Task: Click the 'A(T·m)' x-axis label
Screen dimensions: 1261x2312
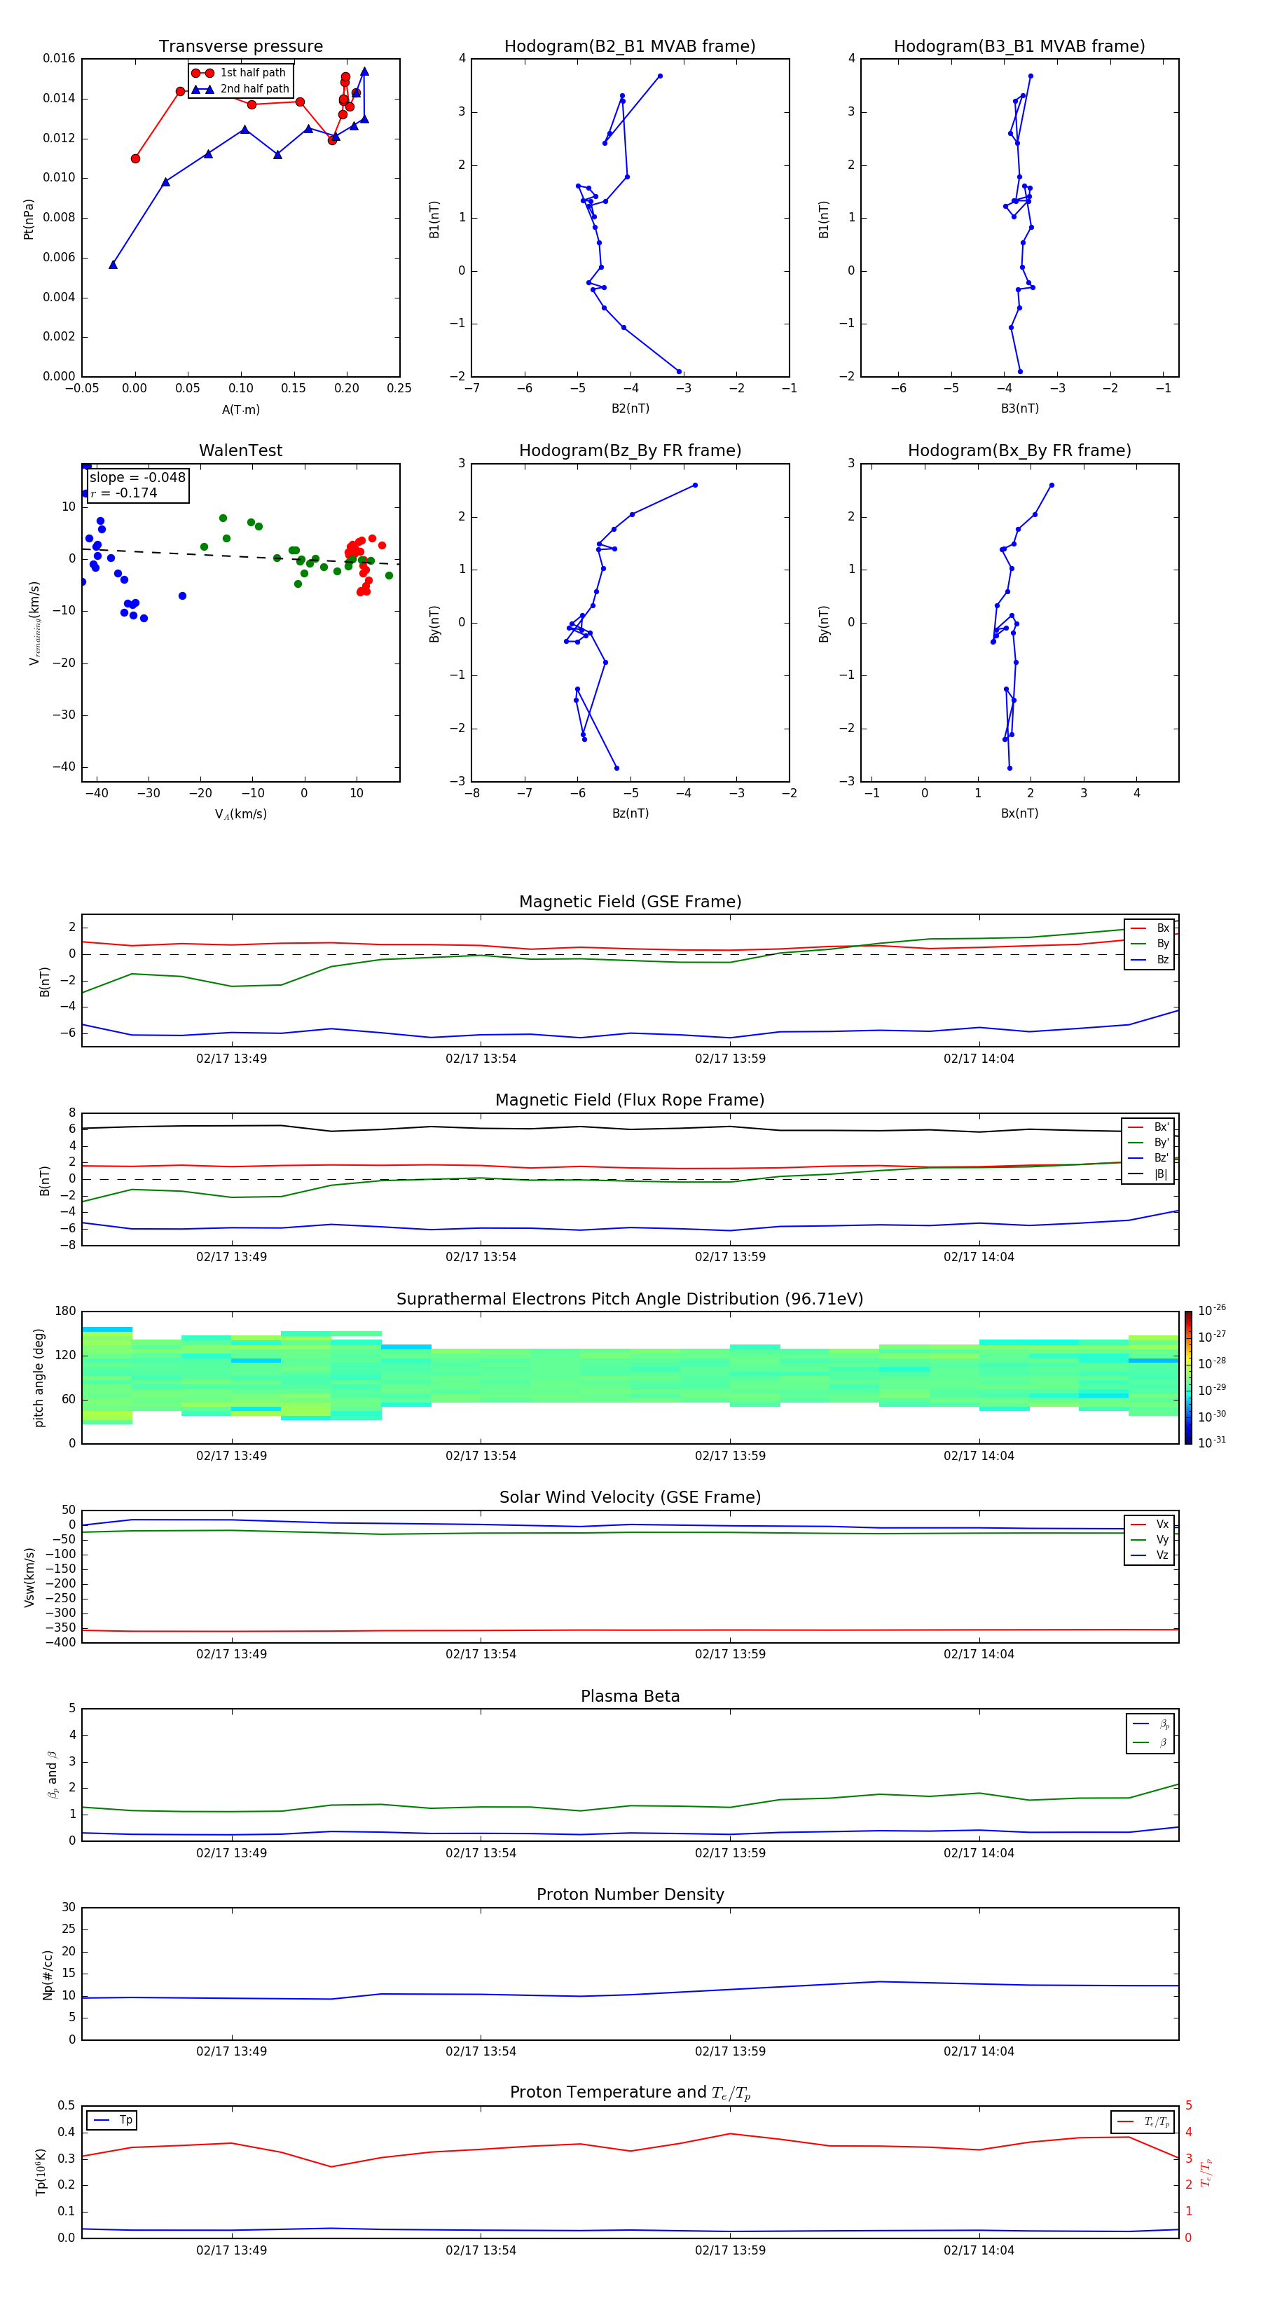Action: click(x=240, y=409)
